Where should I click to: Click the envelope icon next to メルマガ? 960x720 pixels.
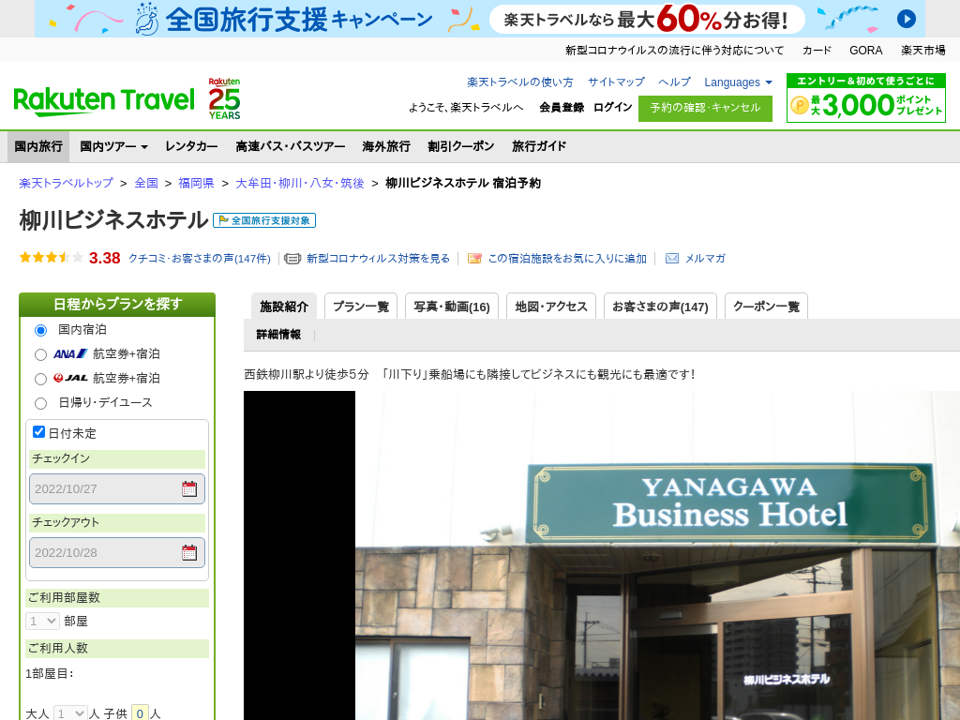pyautogui.click(x=671, y=259)
